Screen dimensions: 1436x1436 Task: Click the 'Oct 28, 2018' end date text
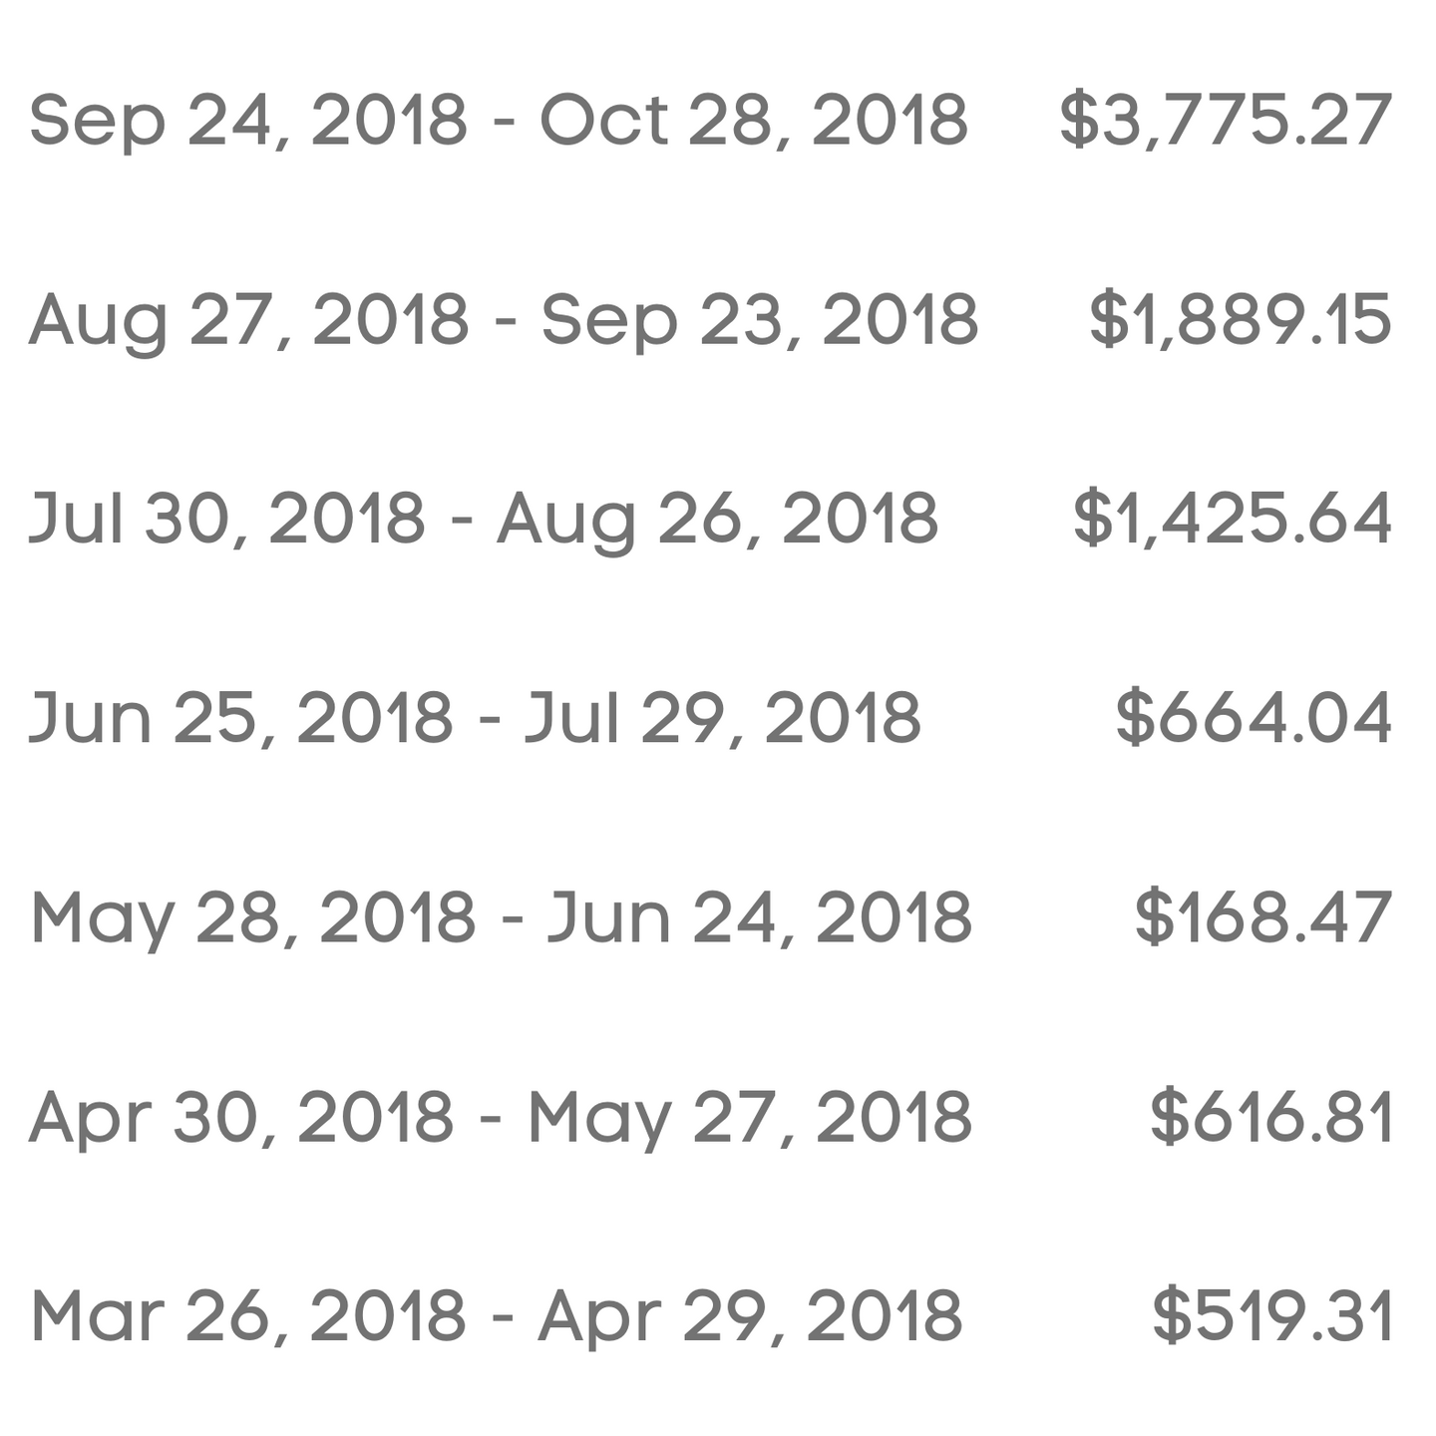click(x=754, y=120)
